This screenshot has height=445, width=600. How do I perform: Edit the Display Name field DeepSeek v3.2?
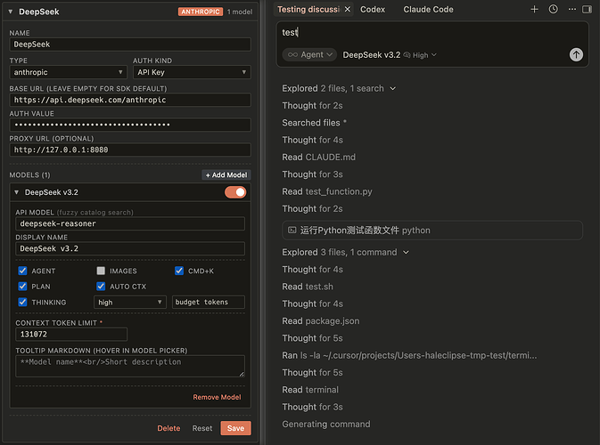130,248
